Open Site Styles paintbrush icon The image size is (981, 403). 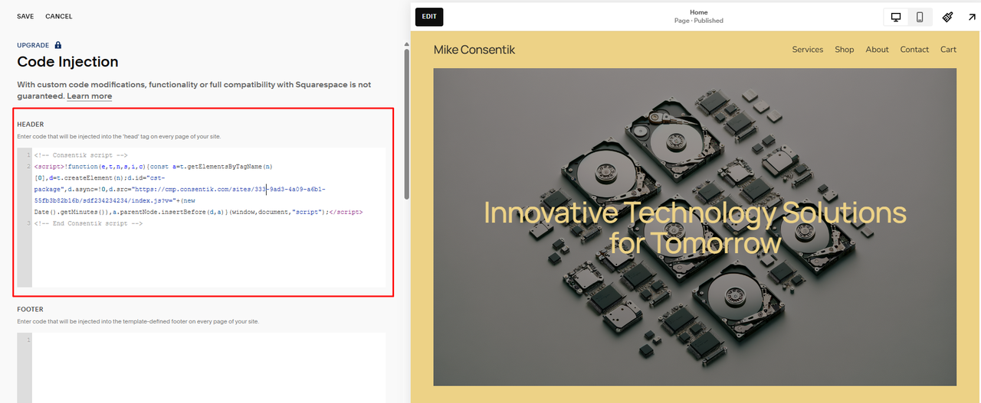[947, 17]
